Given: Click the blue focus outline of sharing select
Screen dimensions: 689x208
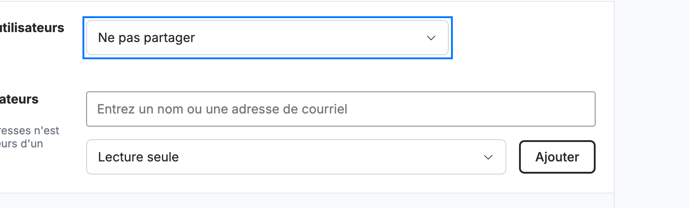Looking at the screenshot, I should (267, 18).
